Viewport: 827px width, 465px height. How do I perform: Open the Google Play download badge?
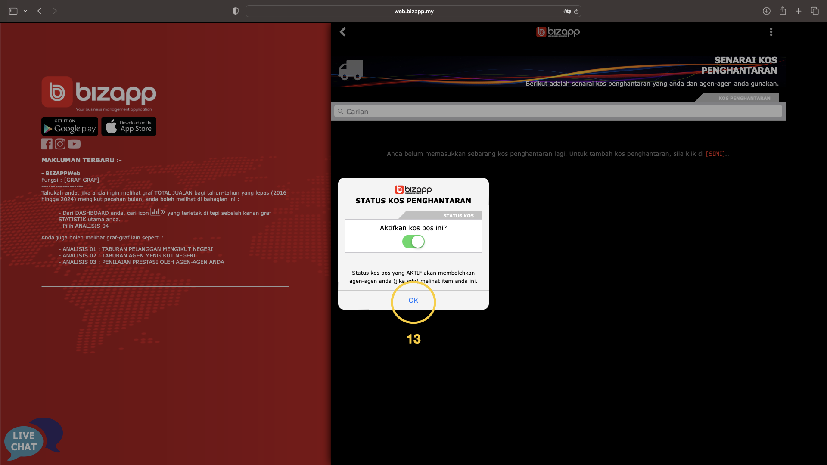tap(70, 127)
